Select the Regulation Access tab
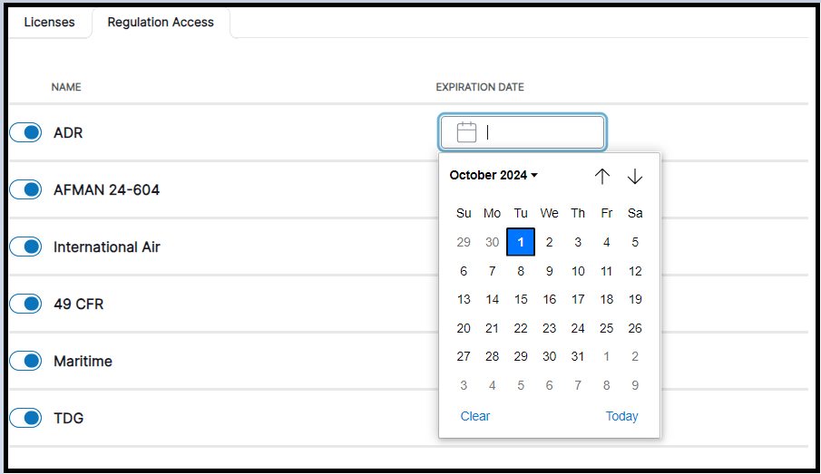Image resolution: width=821 pixels, height=474 pixels. coord(161,22)
